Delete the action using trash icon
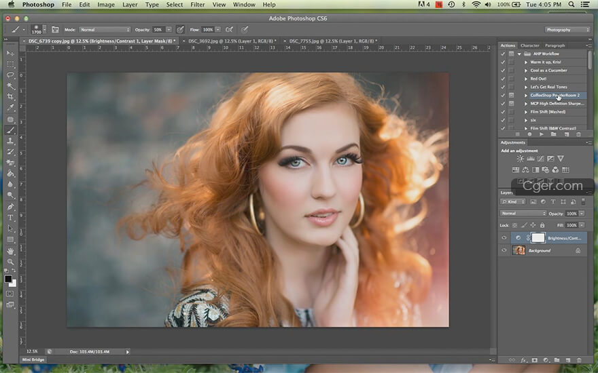This screenshot has height=373, width=598. click(x=578, y=134)
